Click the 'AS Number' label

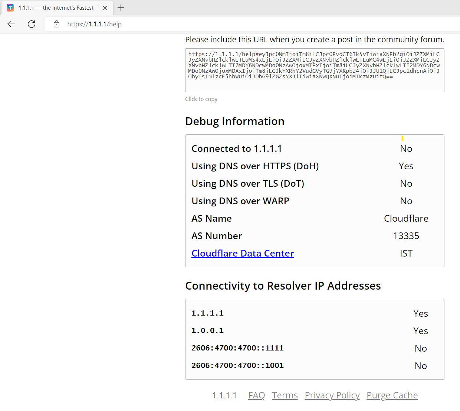click(x=217, y=236)
